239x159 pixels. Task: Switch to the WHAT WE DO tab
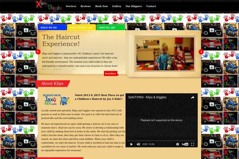pos(52,27)
